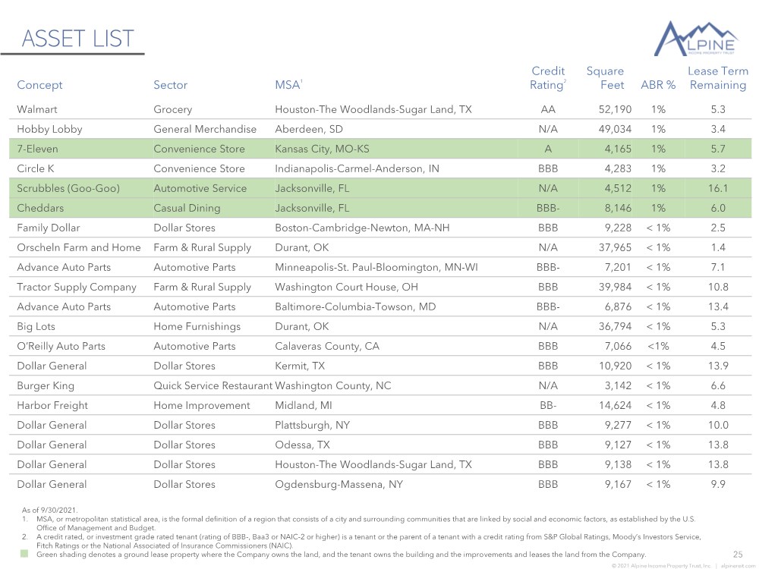Click Kansas City, MO-KS cell

(x=322, y=149)
